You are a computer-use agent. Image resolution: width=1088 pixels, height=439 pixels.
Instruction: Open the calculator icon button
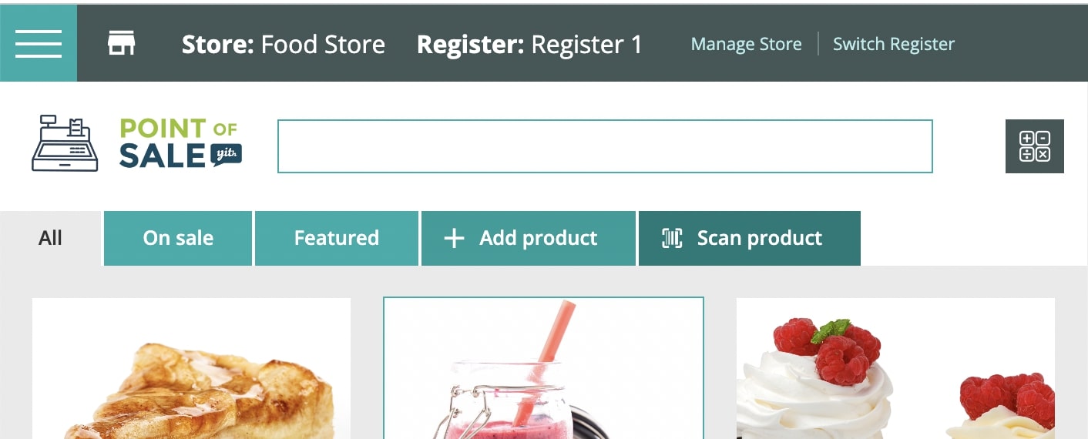[1034, 146]
